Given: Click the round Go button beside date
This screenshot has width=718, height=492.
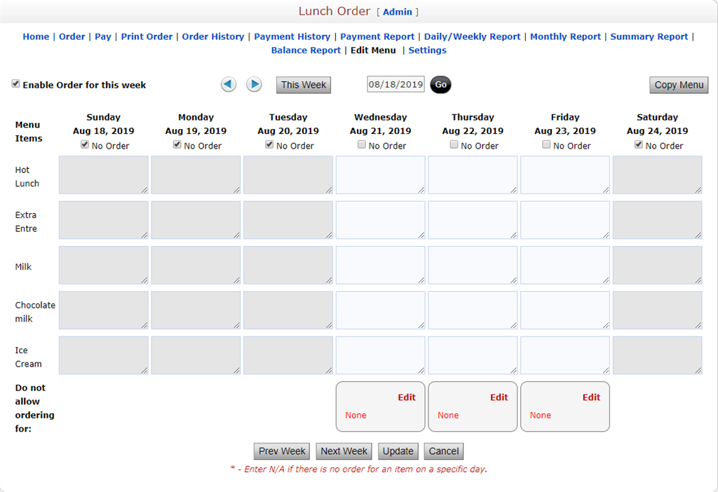Looking at the screenshot, I should click(440, 84).
